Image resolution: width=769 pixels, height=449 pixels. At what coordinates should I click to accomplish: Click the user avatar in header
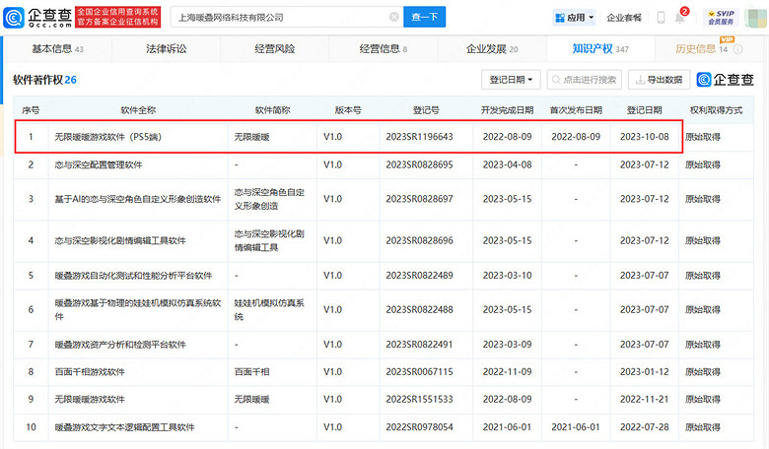[753, 17]
